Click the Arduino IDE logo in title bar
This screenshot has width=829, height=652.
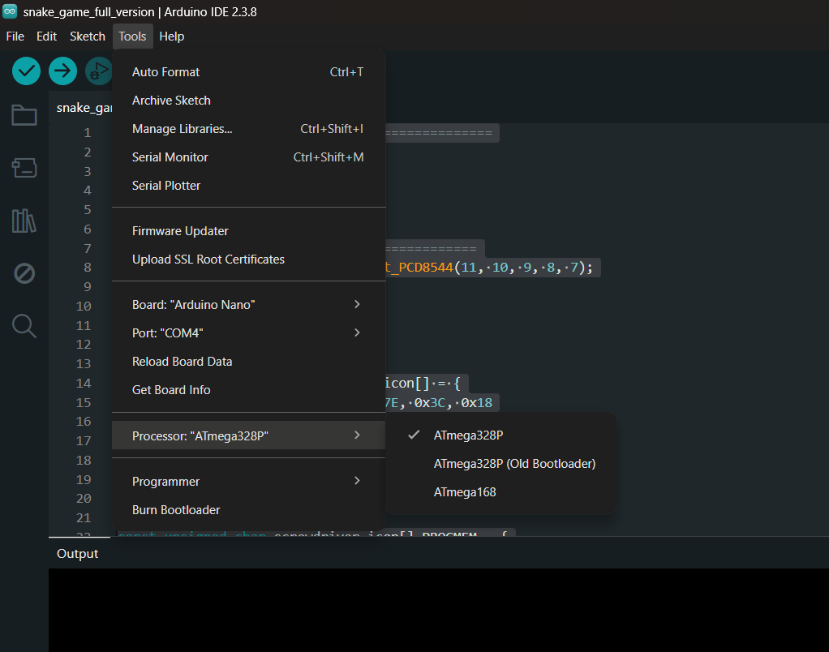tap(10, 11)
